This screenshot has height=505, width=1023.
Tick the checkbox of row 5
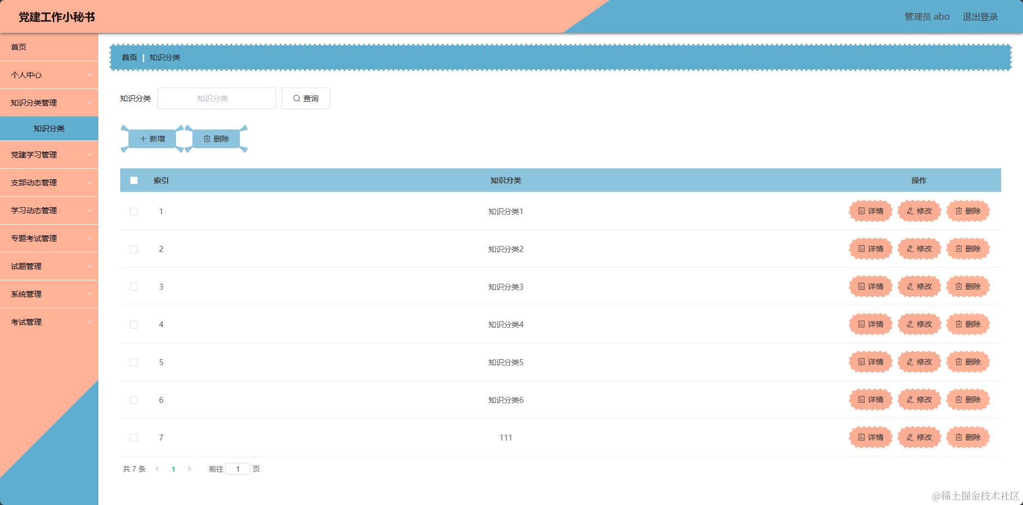pos(134,362)
